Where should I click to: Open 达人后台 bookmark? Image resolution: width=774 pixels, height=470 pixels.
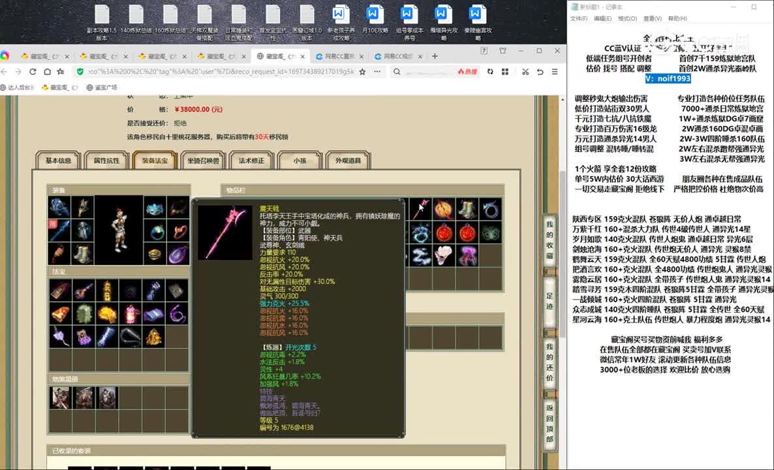17,87
